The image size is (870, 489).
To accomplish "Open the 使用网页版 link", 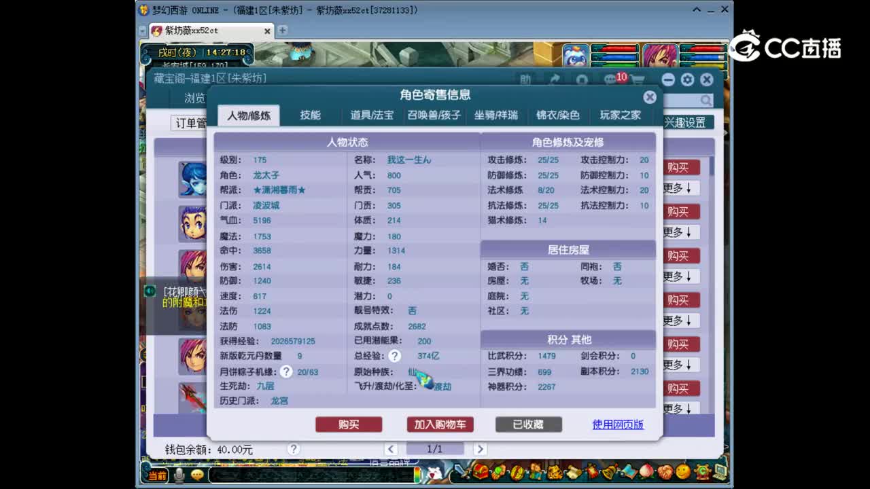I will pos(618,424).
